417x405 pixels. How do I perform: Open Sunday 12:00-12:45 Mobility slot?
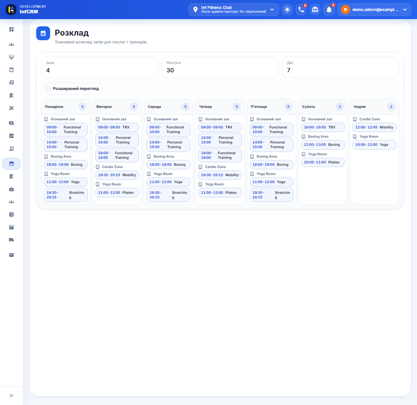pos(374,127)
